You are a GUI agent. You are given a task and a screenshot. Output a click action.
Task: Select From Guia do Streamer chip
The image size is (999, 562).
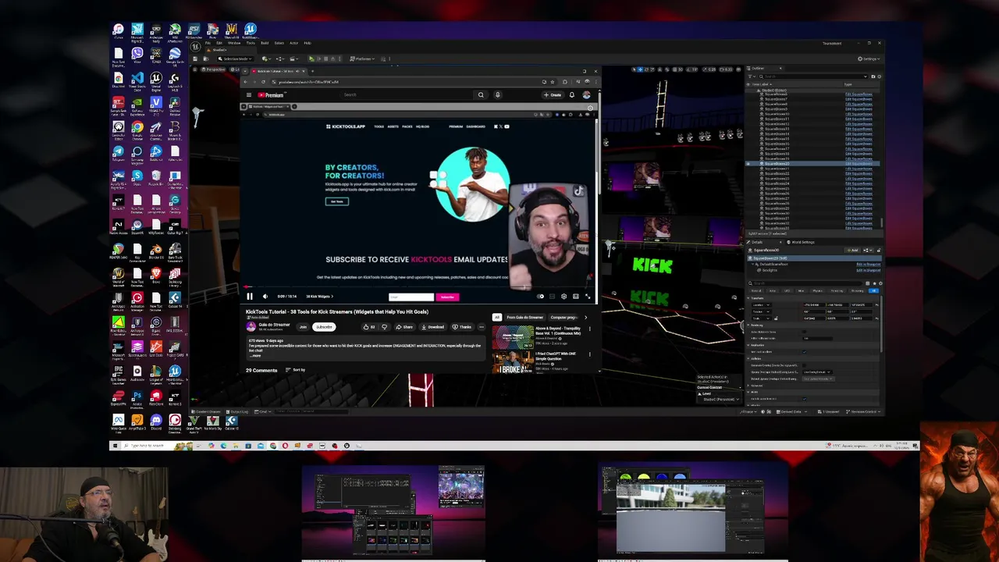point(525,317)
